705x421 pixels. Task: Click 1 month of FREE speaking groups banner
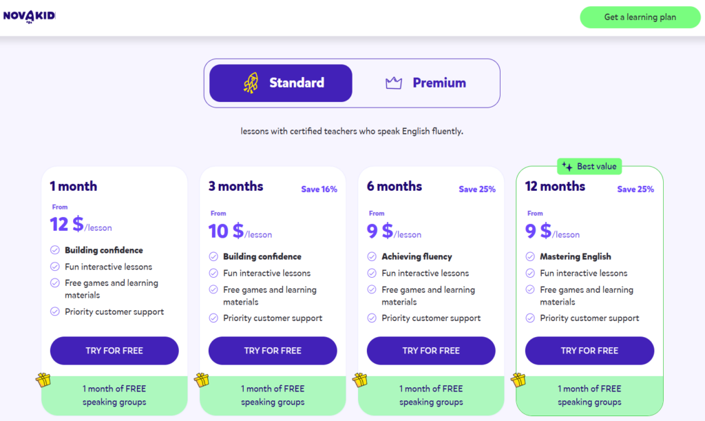pos(114,395)
